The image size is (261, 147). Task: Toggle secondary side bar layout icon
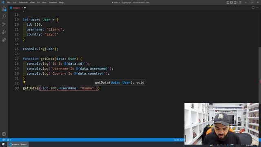[x=235, y=2]
